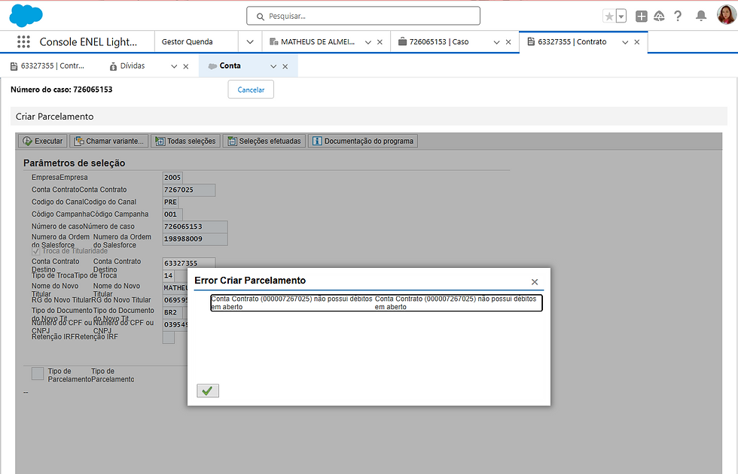This screenshot has width=738, height=474.
Task: Click the Todas seleções toolbar button
Action: pos(185,141)
